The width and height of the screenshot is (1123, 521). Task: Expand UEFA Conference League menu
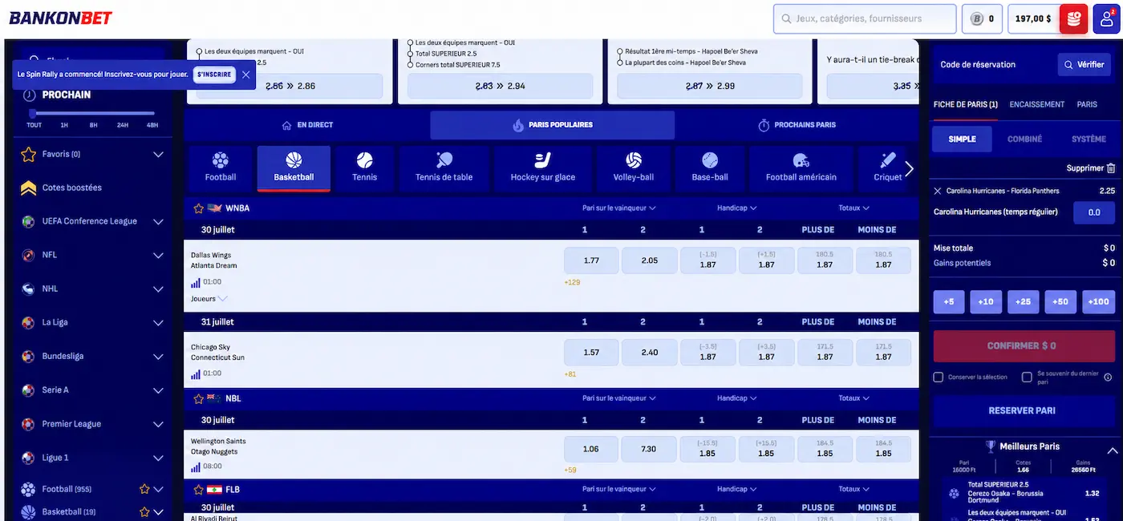[158, 222]
